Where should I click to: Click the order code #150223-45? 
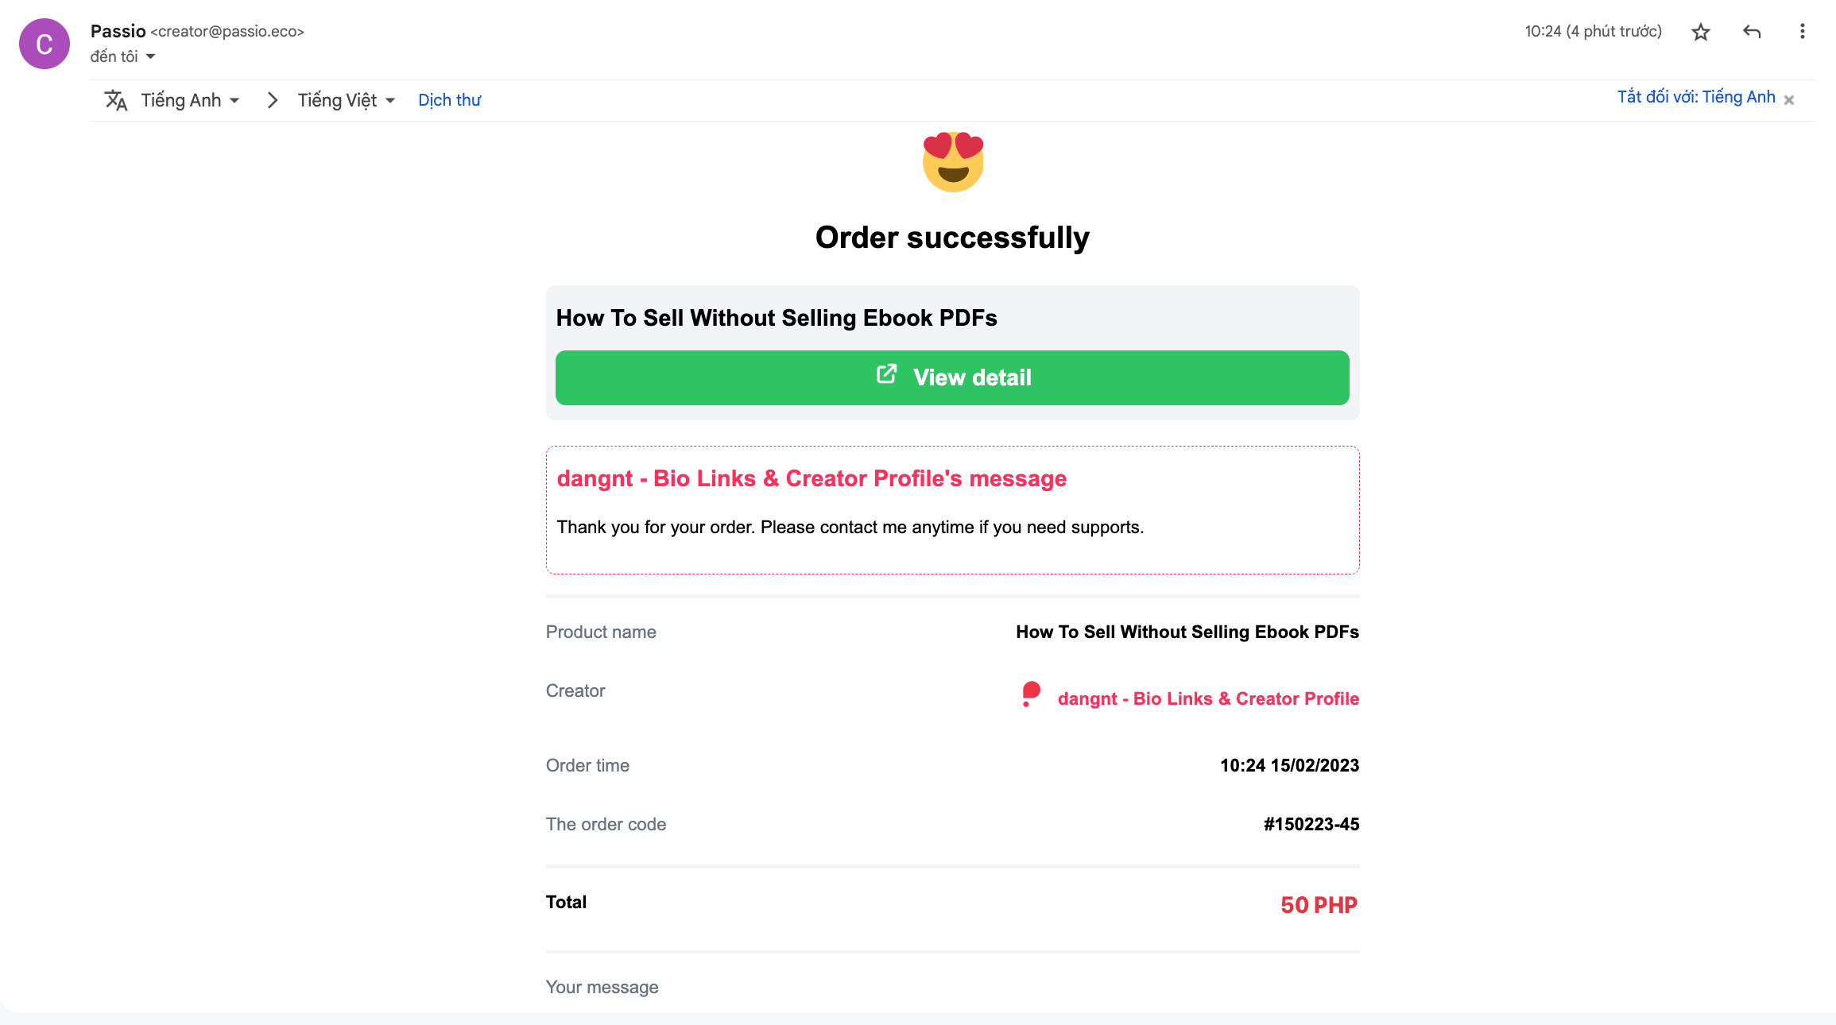[1311, 824]
